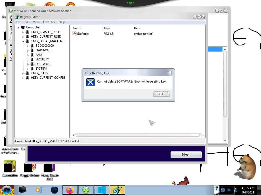Click the Next button

(186, 155)
